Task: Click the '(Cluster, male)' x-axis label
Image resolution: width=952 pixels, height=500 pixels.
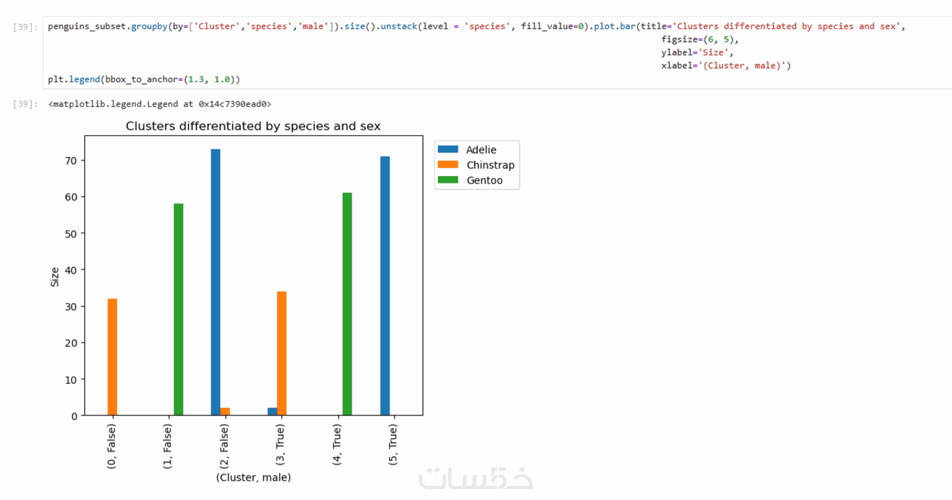Action: (253, 478)
